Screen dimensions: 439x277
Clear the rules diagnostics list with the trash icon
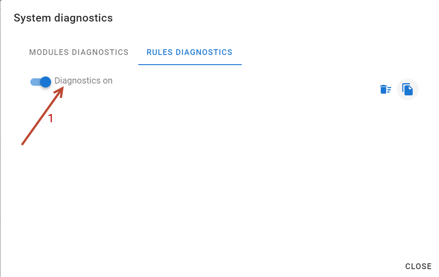click(386, 89)
